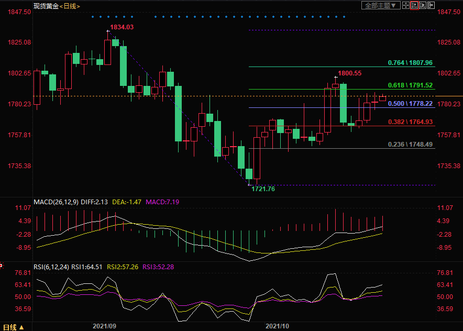Click the 1834.03 high price marker
Image resolution: width=463 pixels, height=331 pixels.
[x=122, y=27]
